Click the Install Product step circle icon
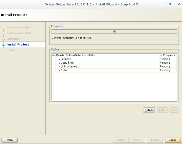The image size is (182, 144). coord(4,44)
